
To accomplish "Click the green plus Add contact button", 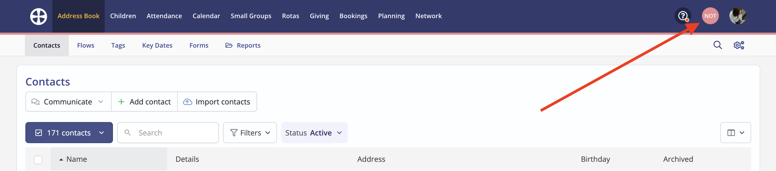I will [144, 102].
